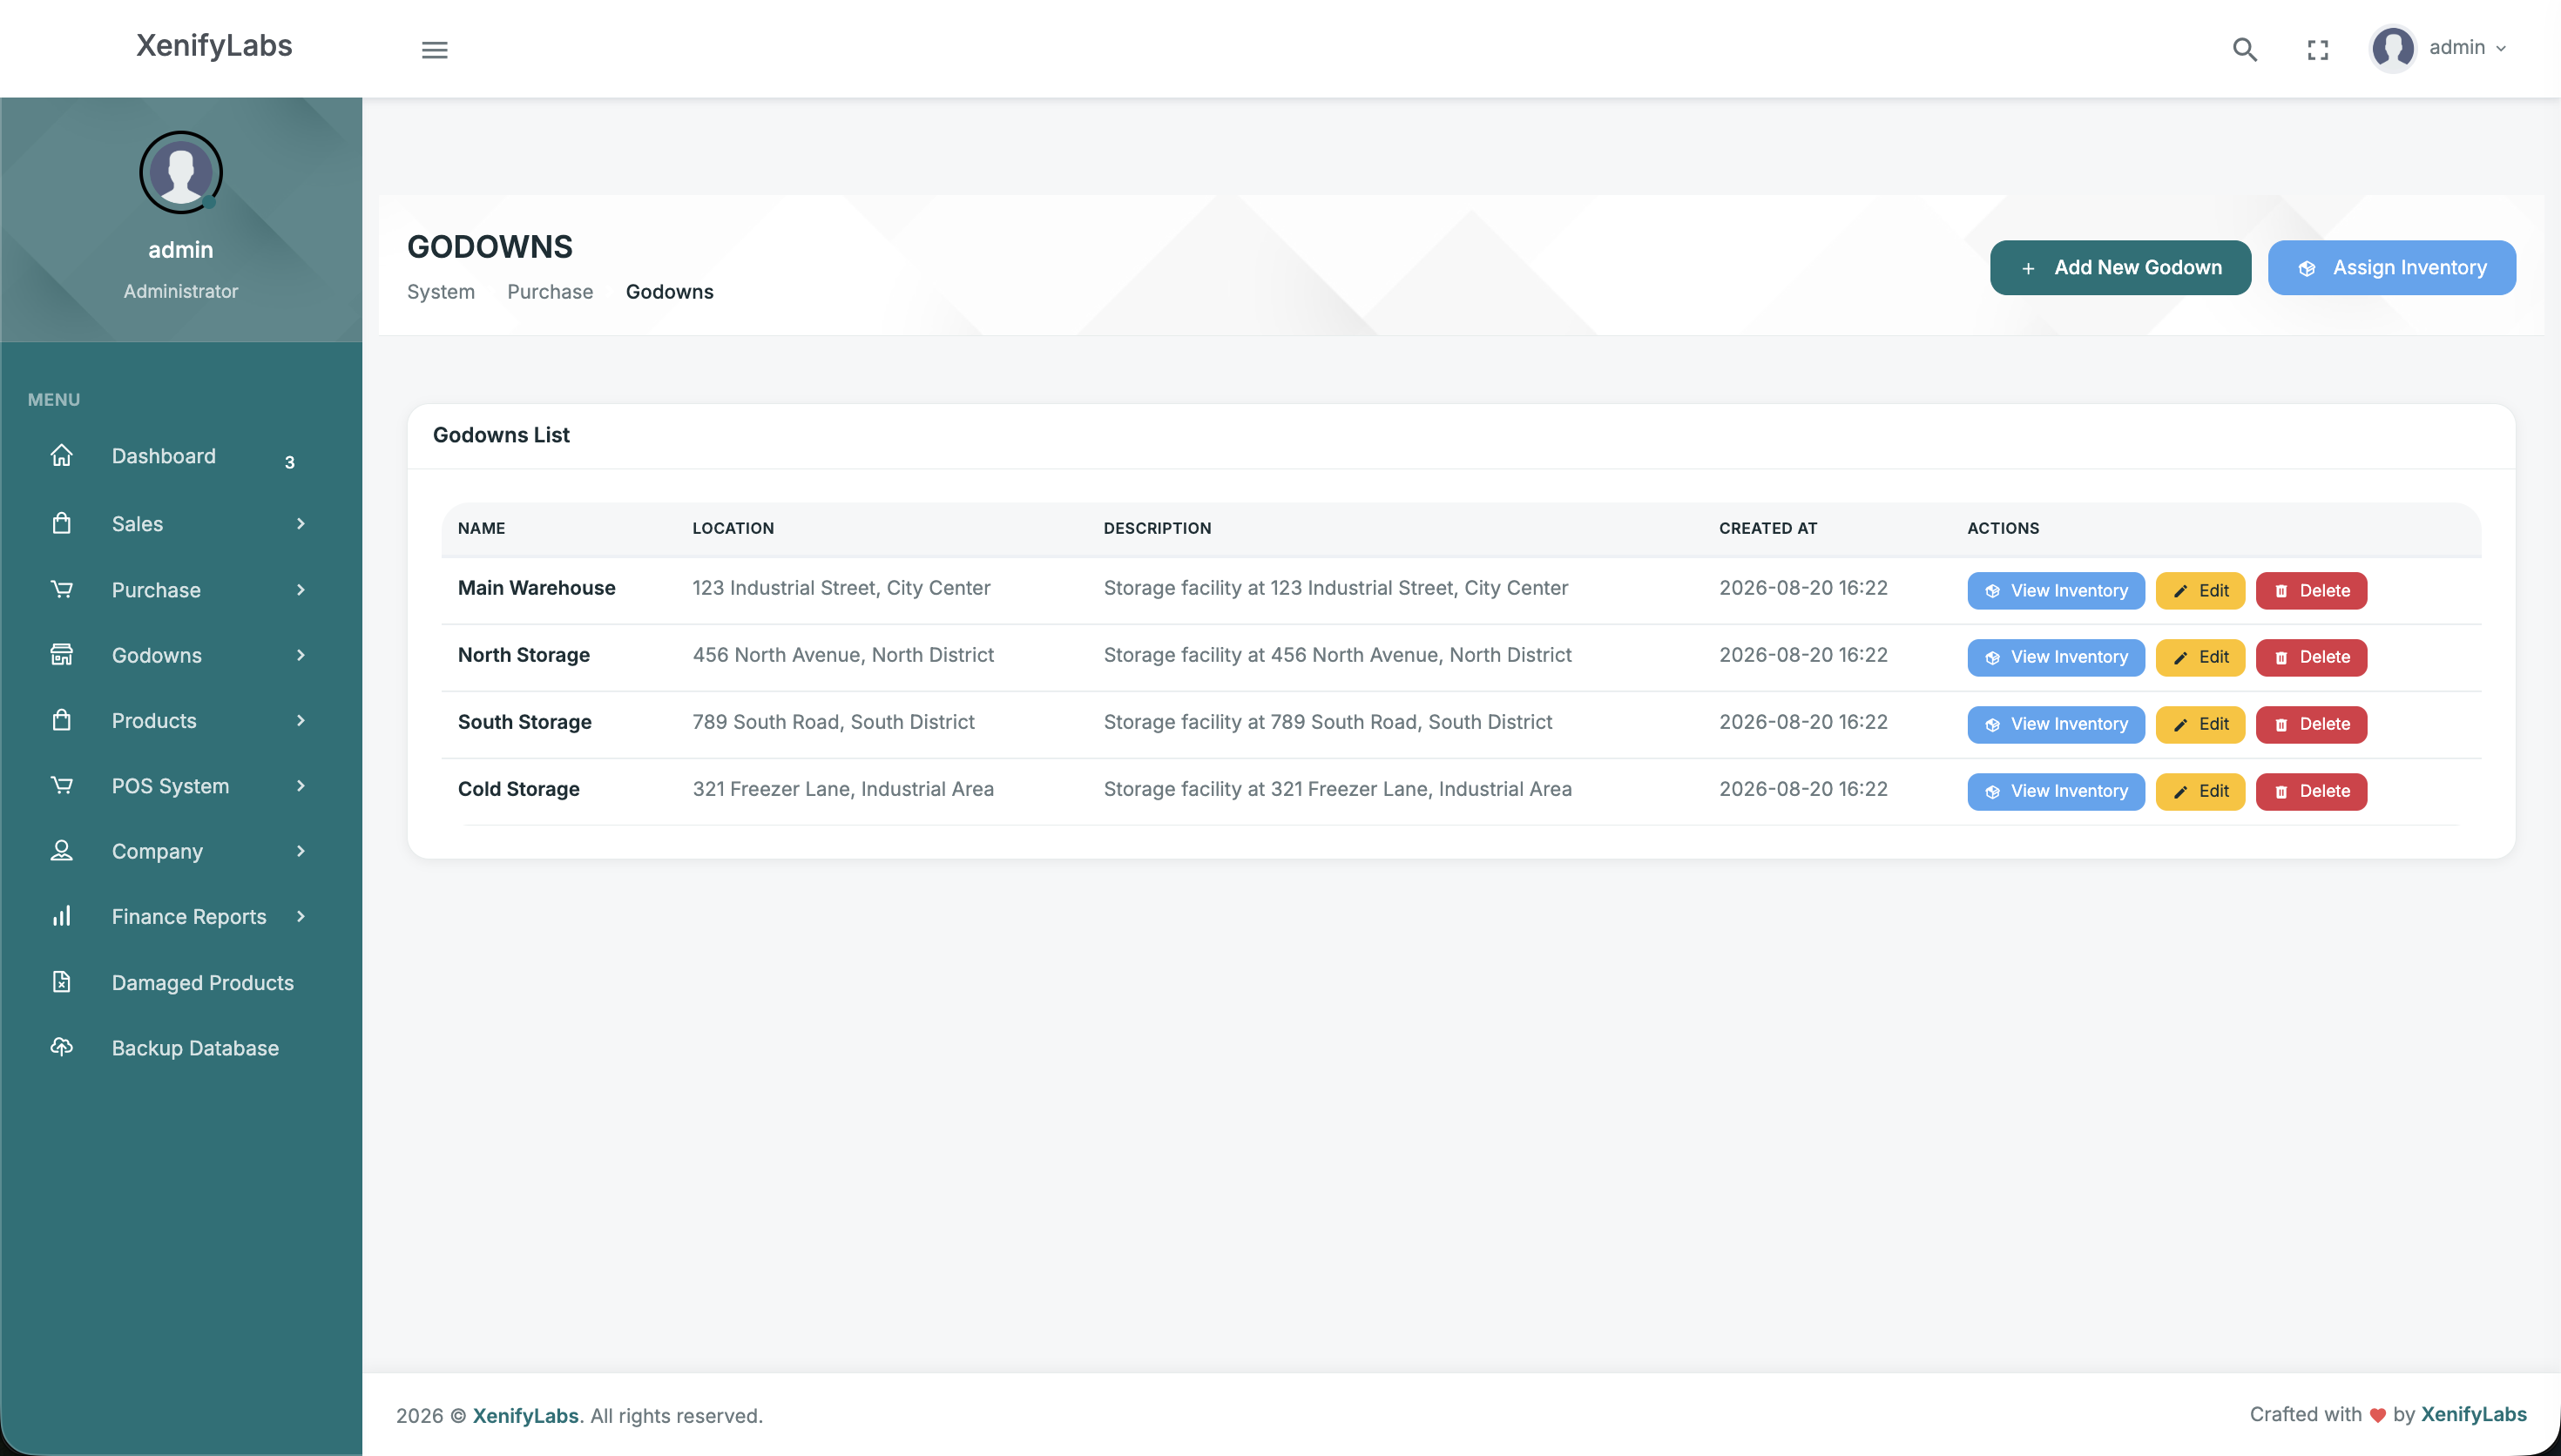This screenshot has height=1456, width=2561.
Task: Click the Purchase breadcrumb link
Action: [x=550, y=291]
